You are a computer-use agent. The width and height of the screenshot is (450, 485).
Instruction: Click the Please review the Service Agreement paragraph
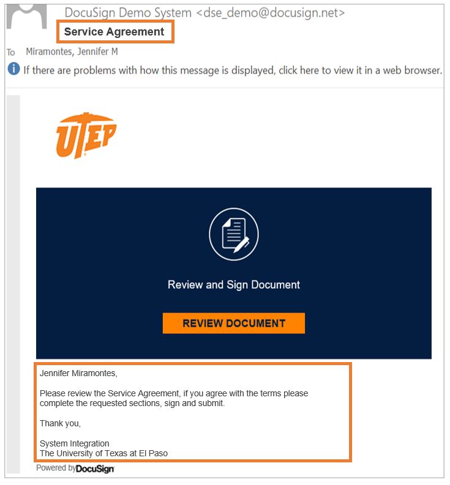174,398
